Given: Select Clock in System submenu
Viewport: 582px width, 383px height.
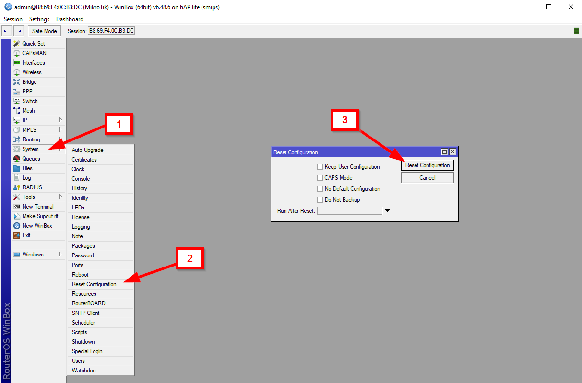Looking at the screenshot, I should click(x=100, y=169).
